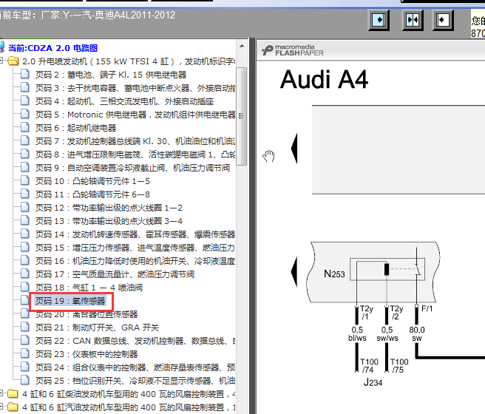Click folder icon of 2.0 升电喷发动机
The height and width of the screenshot is (414, 485).
pyautogui.click(x=13, y=61)
